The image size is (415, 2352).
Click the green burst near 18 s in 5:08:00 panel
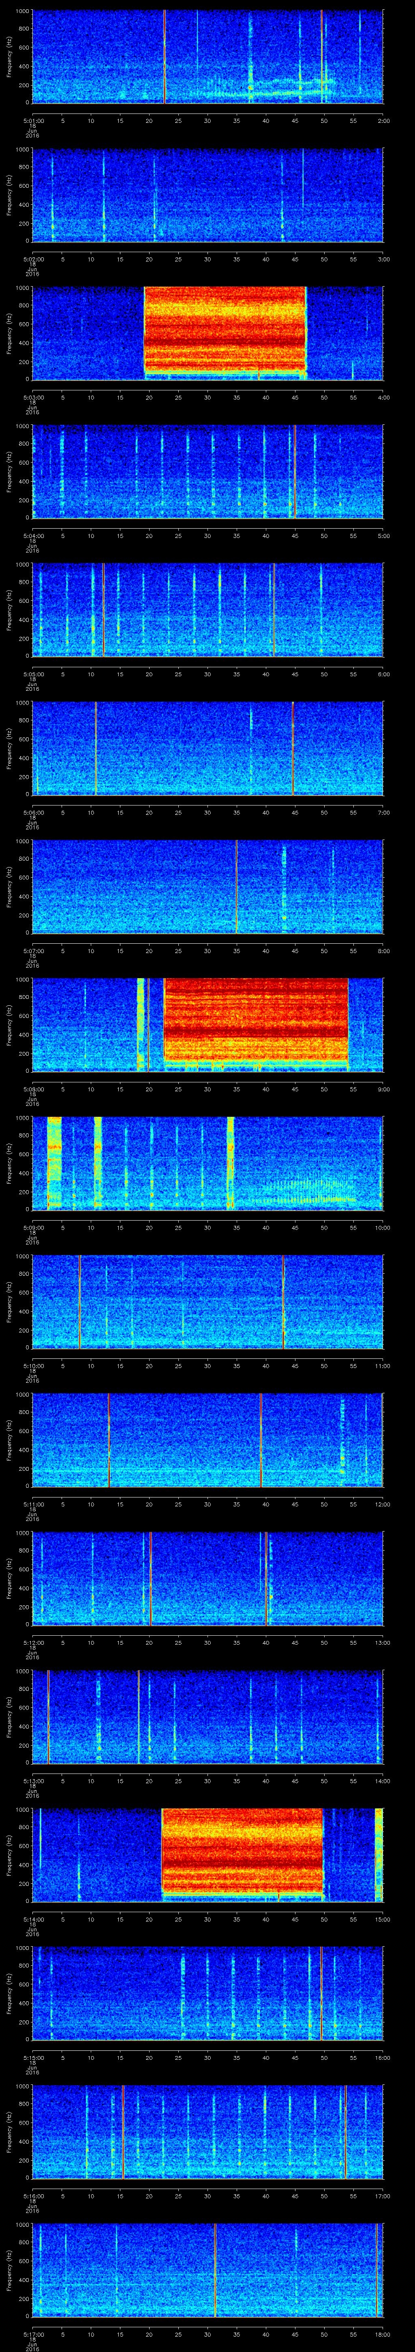coord(141,1024)
